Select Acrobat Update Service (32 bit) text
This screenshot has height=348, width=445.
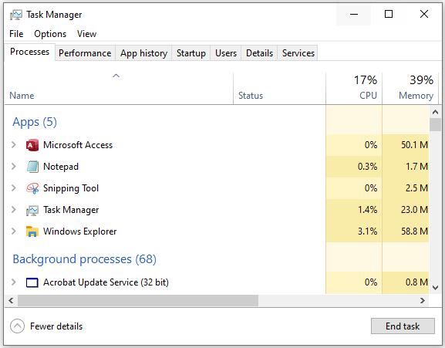click(x=106, y=282)
